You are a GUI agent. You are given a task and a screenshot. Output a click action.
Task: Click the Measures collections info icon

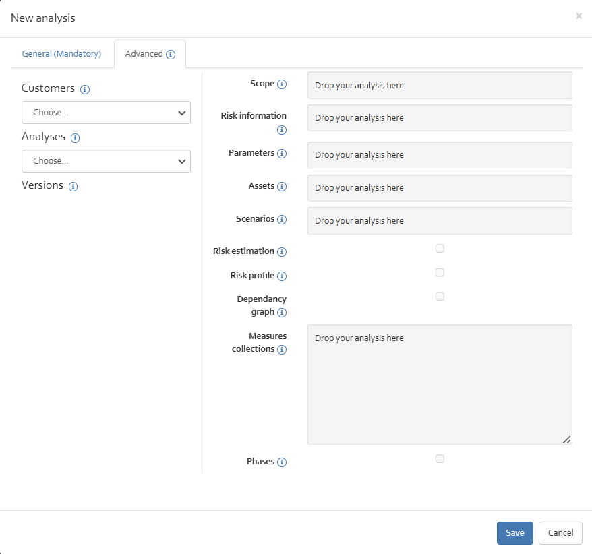[x=282, y=350]
